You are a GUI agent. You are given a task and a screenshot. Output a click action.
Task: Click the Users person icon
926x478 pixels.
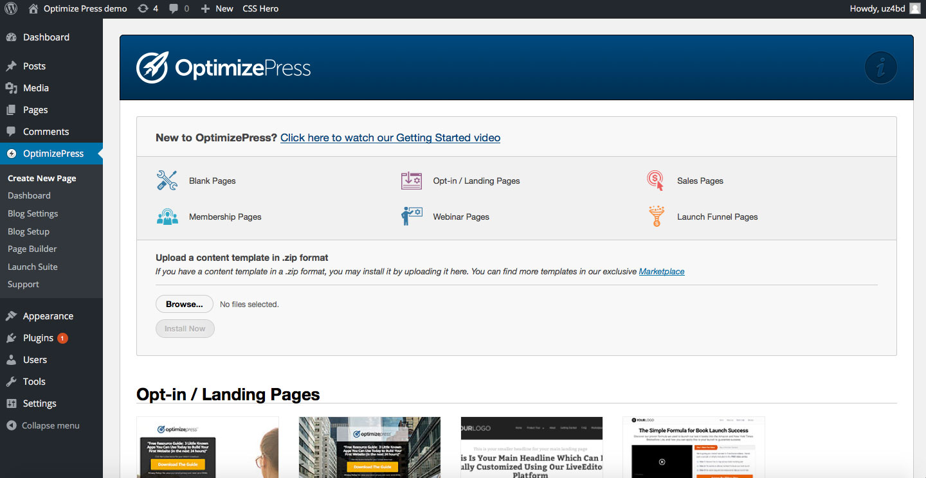point(11,360)
